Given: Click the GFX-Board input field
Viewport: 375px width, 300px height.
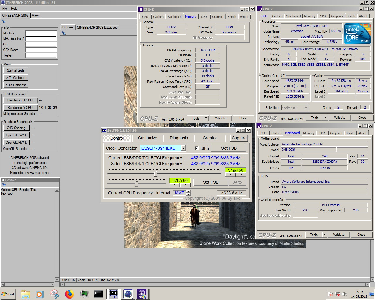Looking at the screenshot, I should point(41,50).
